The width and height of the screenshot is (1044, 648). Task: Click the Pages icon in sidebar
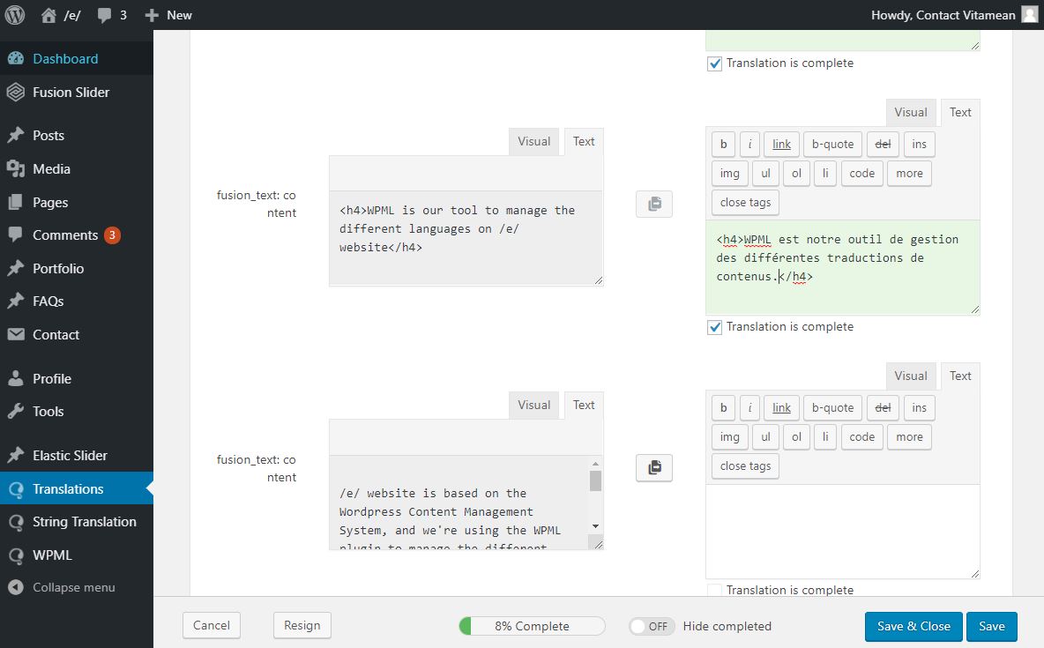tap(15, 202)
